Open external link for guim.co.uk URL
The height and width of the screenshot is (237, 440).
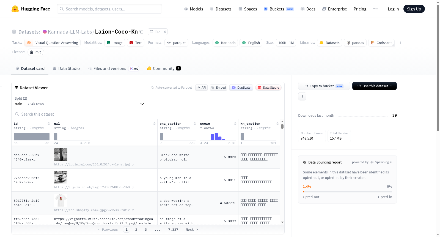click(x=133, y=187)
